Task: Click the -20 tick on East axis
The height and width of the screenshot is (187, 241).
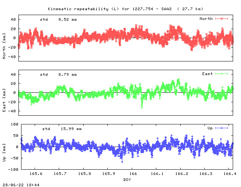Action: (x=12, y=102)
